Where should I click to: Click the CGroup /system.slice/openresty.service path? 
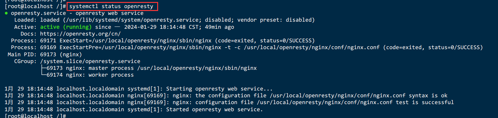point(90,61)
